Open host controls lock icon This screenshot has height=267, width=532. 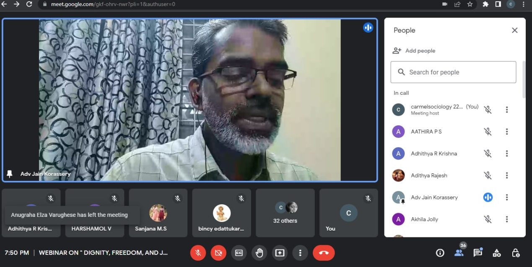pyautogui.click(x=516, y=253)
